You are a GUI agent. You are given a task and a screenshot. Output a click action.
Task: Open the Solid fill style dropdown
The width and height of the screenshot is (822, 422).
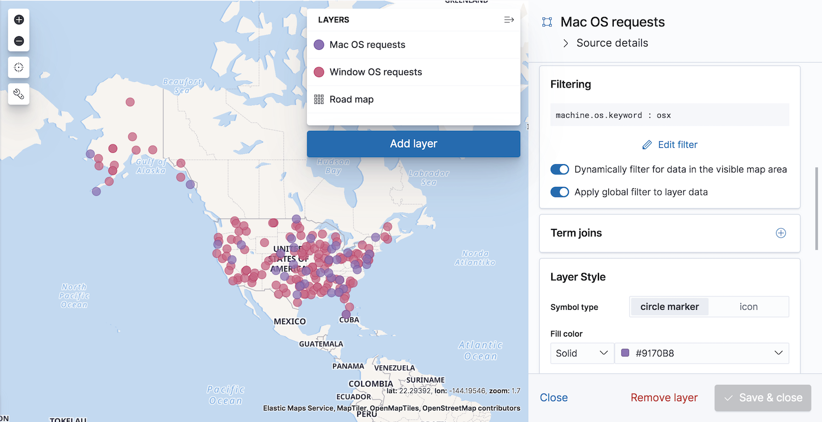point(581,353)
